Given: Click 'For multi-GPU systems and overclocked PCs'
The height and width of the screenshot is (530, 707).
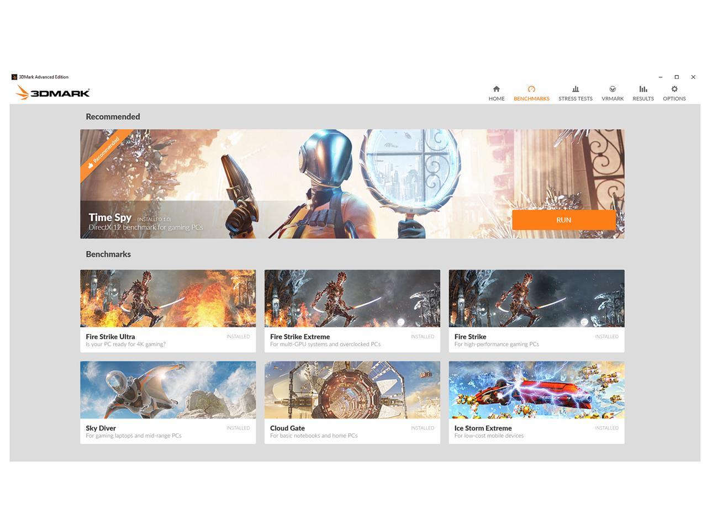Looking at the screenshot, I should tap(325, 344).
